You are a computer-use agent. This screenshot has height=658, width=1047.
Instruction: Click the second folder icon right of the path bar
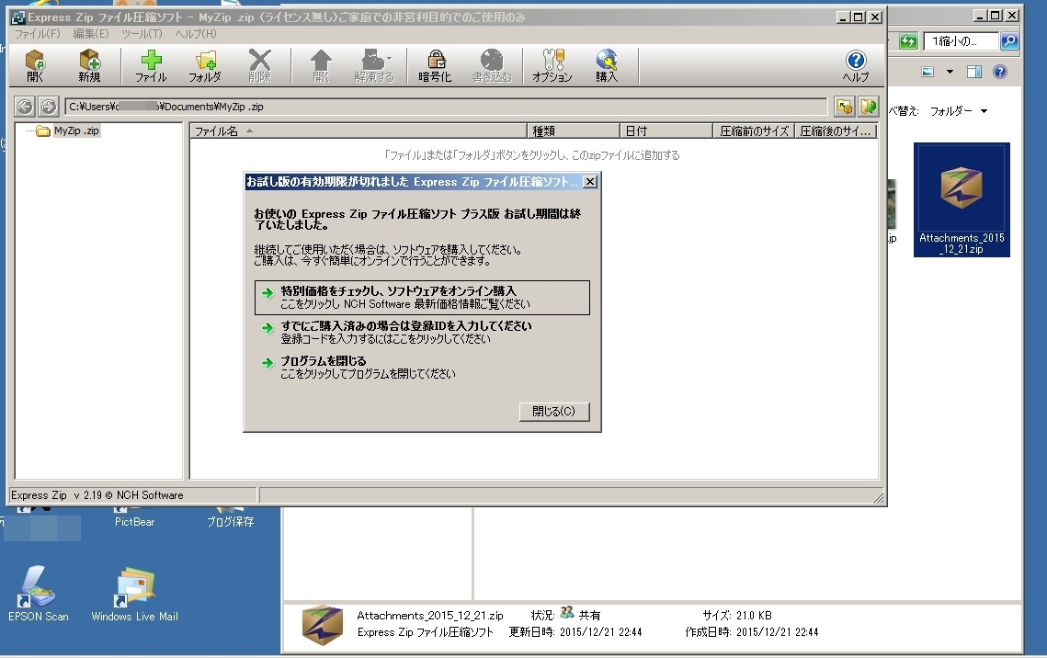tap(868, 106)
